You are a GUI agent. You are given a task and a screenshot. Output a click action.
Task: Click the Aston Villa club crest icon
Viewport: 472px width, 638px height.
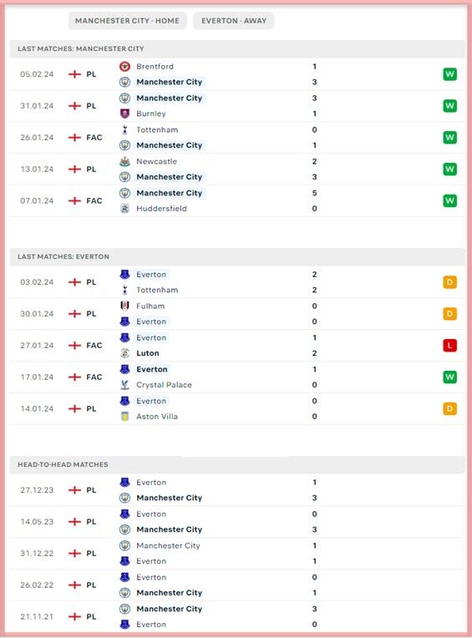click(125, 417)
